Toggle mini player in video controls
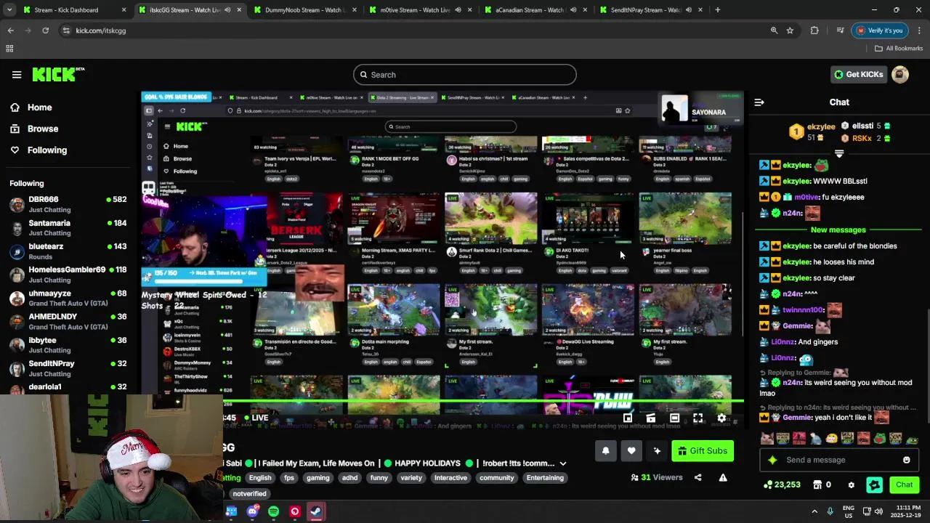The width and height of the screenshot is (930, 523). [x=628, y=418]
